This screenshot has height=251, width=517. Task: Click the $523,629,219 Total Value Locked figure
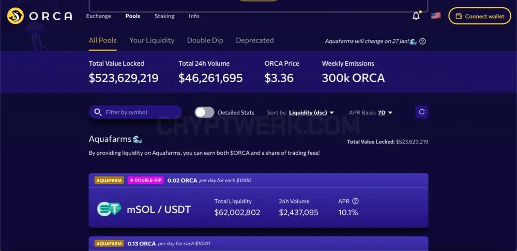[124, 78]
